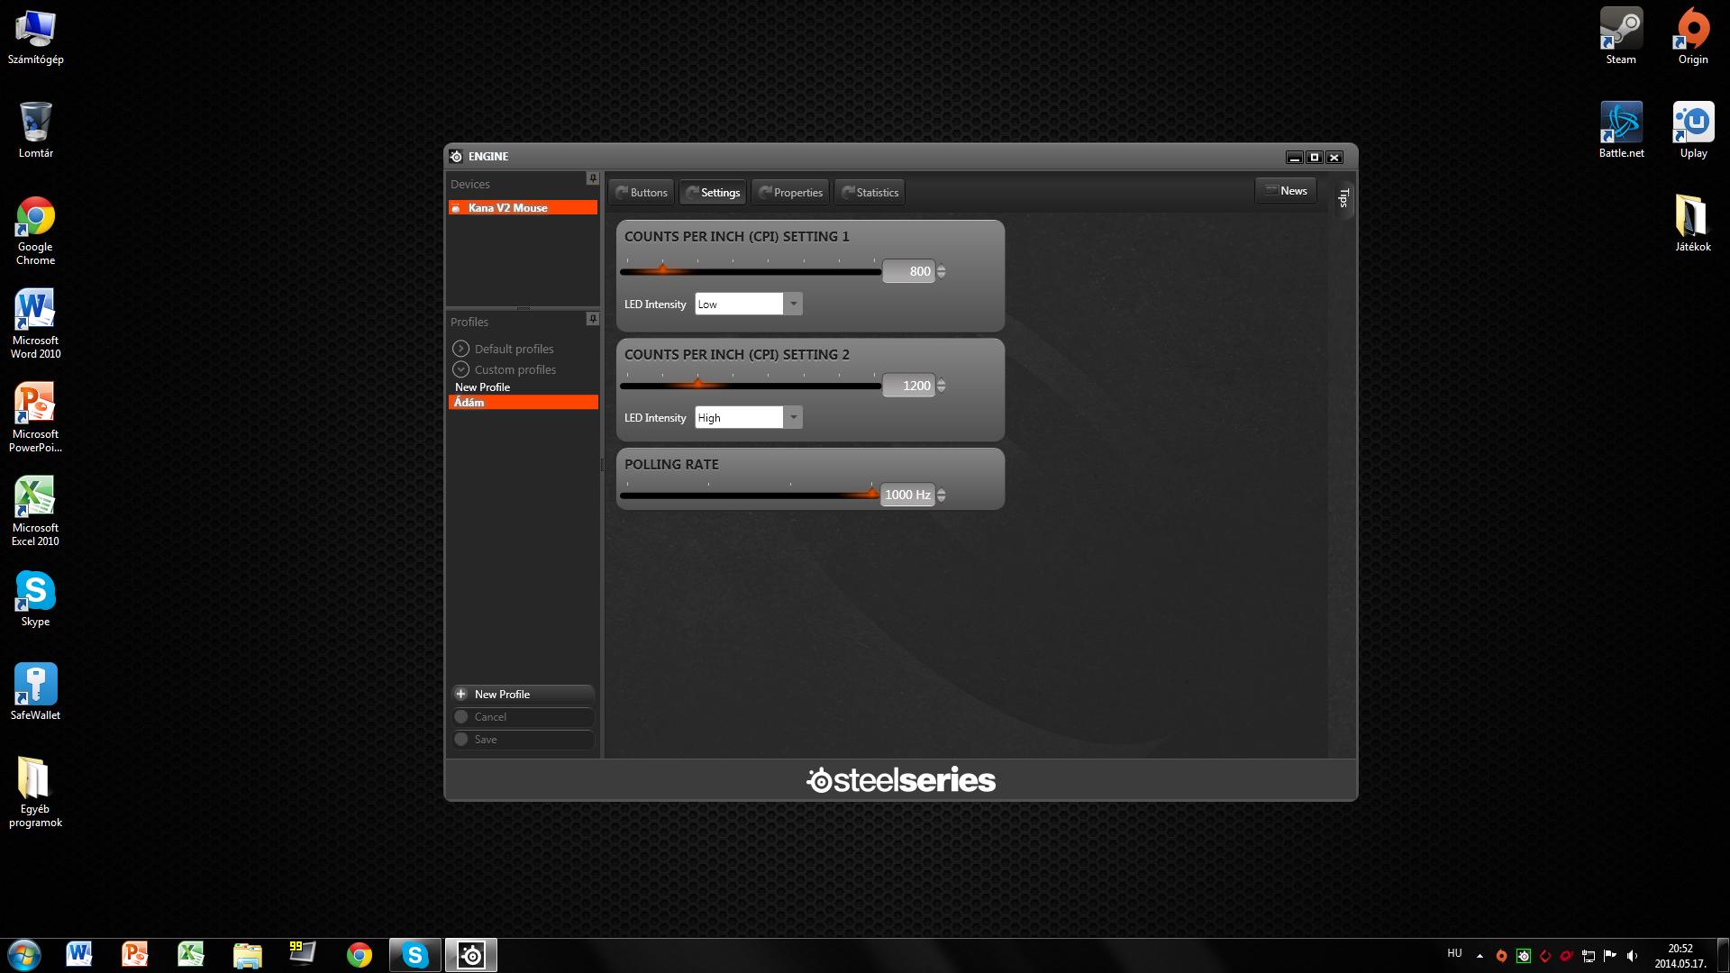Collapse the Custom profiles group

461,369
